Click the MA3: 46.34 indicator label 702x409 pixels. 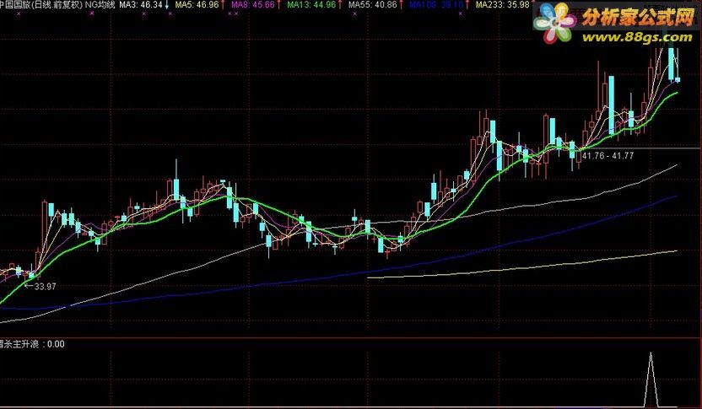click(141, 5)
